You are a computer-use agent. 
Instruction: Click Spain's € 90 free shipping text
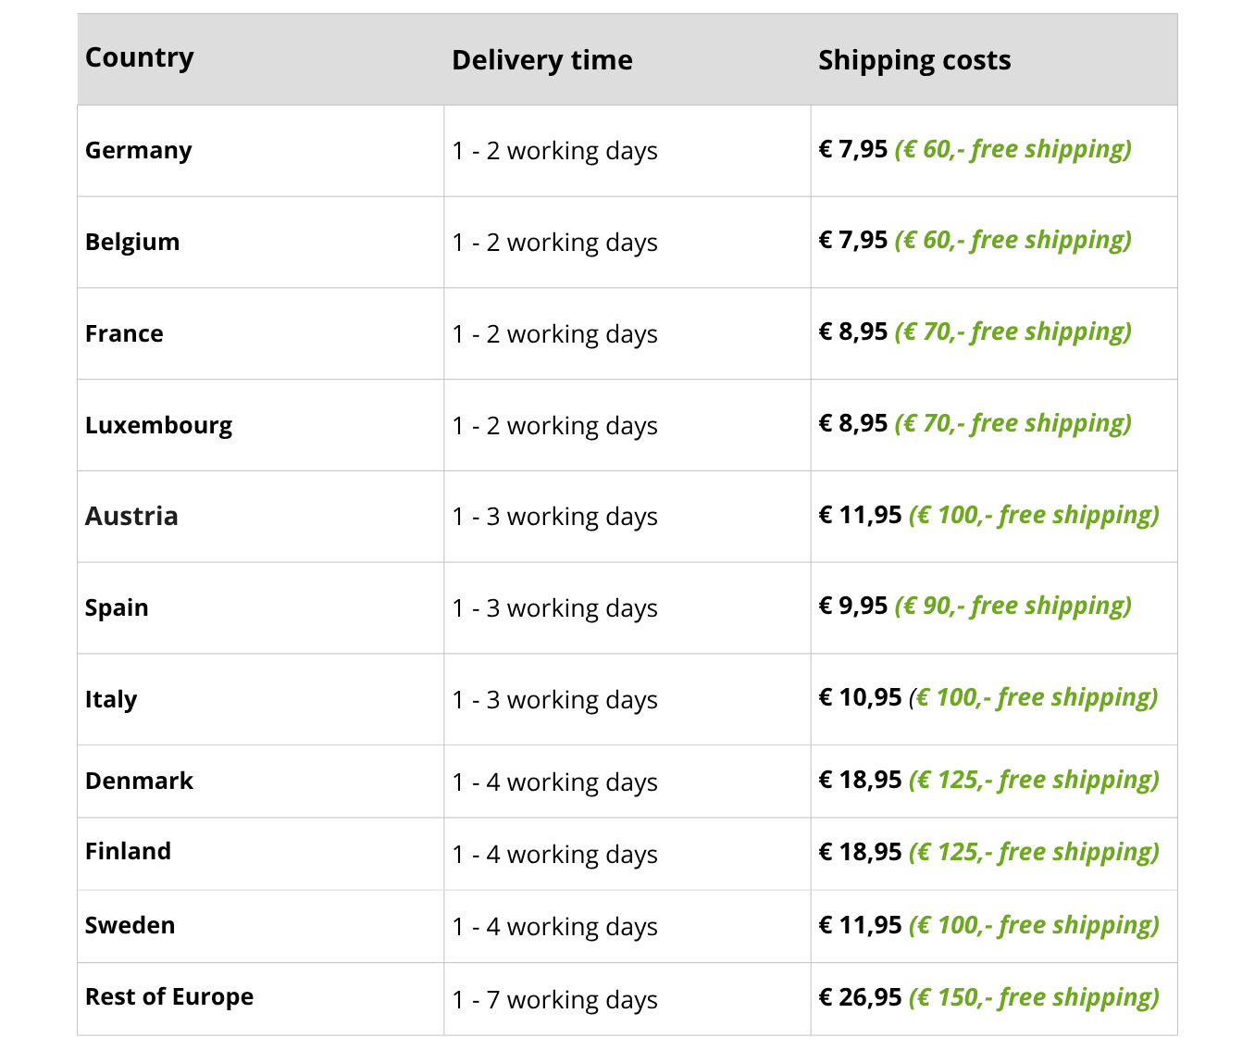[1013, 606]
